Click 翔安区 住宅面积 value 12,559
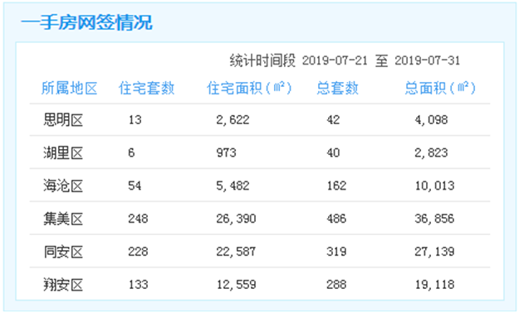Viewport: 519px width, 313px height. pyautogui.click(x=237, y=285)
